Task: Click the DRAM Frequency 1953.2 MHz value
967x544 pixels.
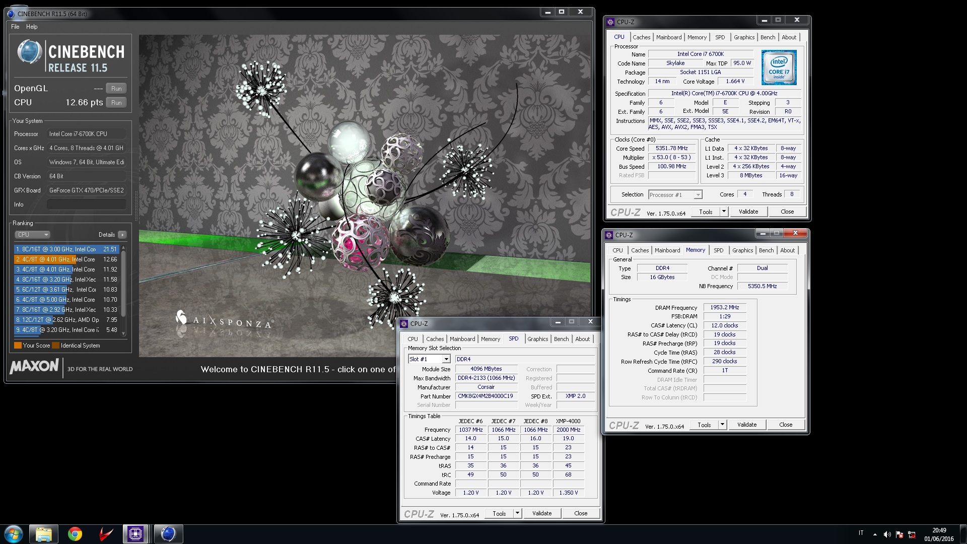Action: (x=725, y=308)
